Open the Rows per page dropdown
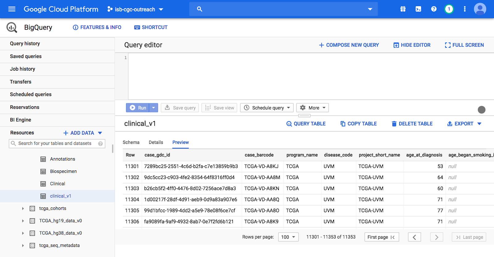 click(288, 237)
